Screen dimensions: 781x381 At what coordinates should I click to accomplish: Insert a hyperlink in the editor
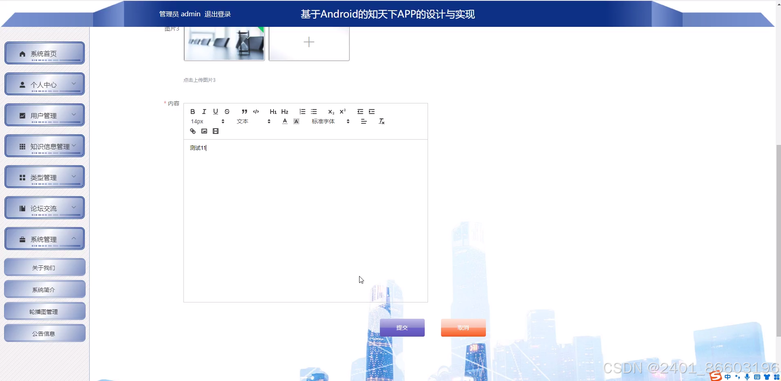click(x=193, y=131)
